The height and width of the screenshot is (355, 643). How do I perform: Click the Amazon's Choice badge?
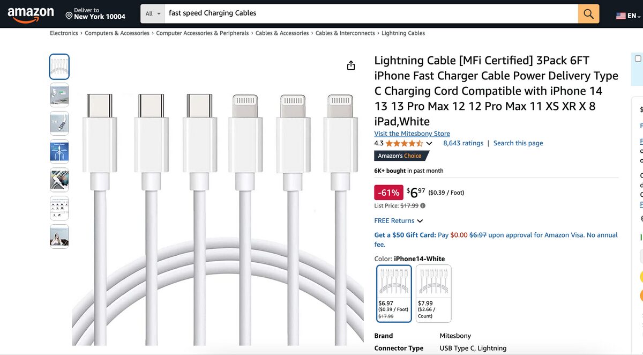[x=401, y=156]
